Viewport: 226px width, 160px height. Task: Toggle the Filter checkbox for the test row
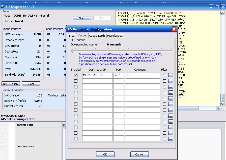coord(164,75)
